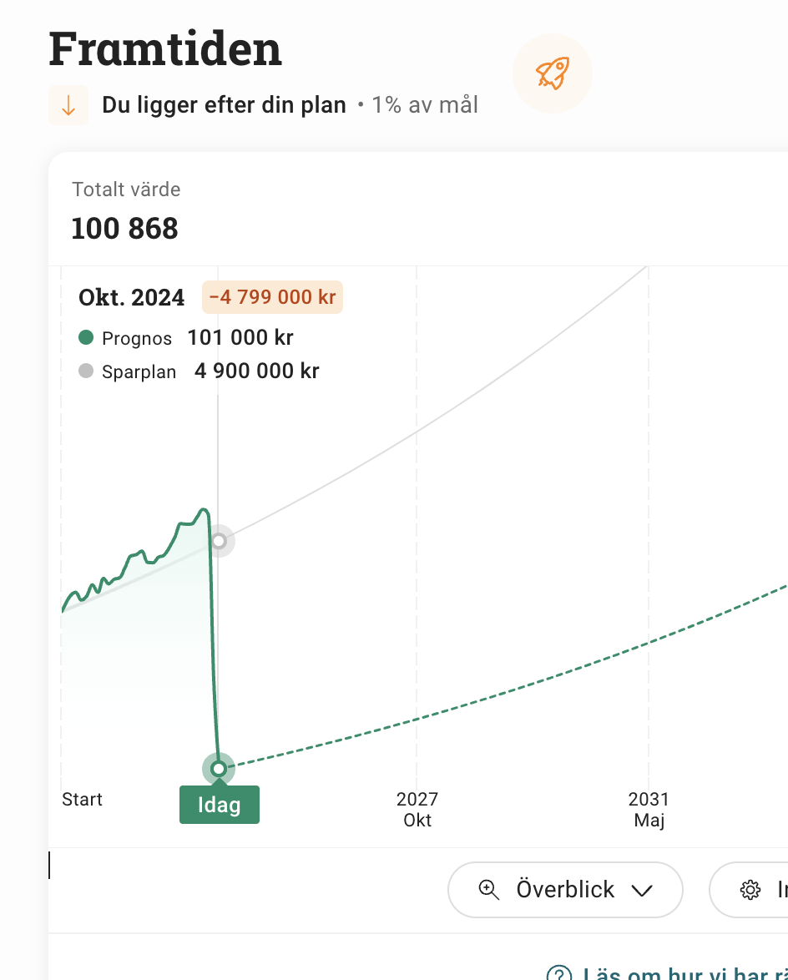Select the 2031 Maj axis label
Image resolution: width=788 pixels, height=980 pixels.
click(649, 810)
